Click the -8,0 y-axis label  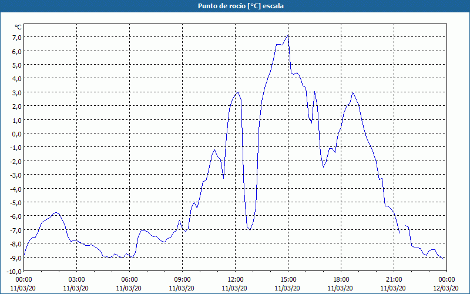point(16,244)
